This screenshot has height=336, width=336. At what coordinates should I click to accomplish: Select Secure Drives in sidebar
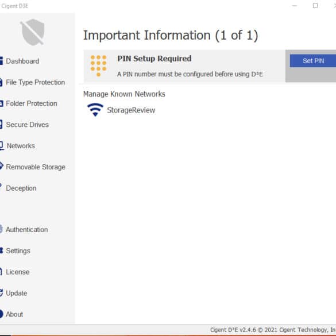click(x=27, y=125)
